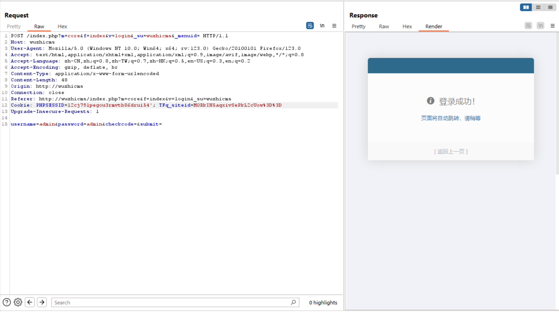559x312 pixels.
Task: Switch Response view to Hex tab
Action: [x=407, y=26]
